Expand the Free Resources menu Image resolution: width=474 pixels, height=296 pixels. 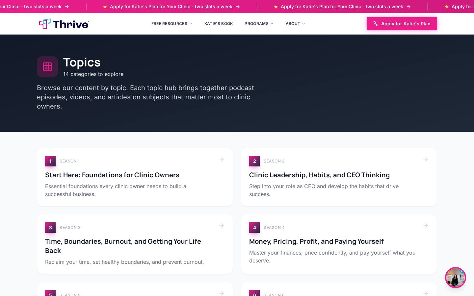[172, 24]
